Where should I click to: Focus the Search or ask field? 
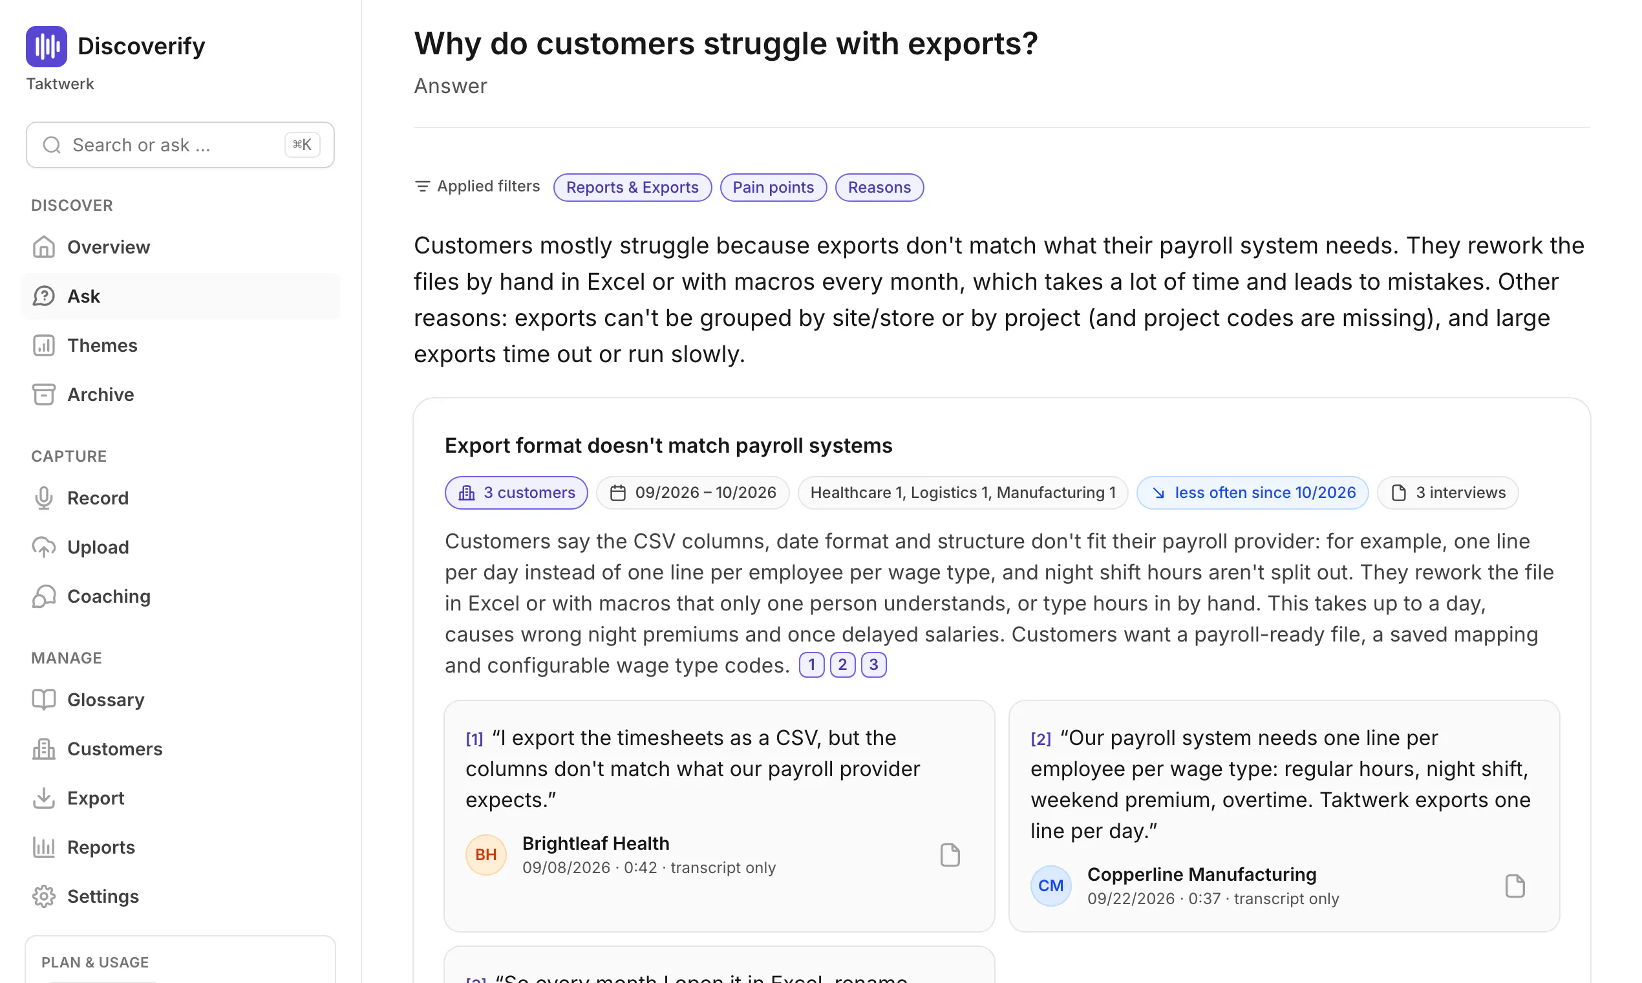180,144
